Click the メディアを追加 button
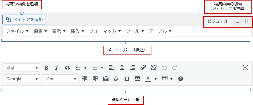This screenshot has width=253, height=105. click(24, 20)
